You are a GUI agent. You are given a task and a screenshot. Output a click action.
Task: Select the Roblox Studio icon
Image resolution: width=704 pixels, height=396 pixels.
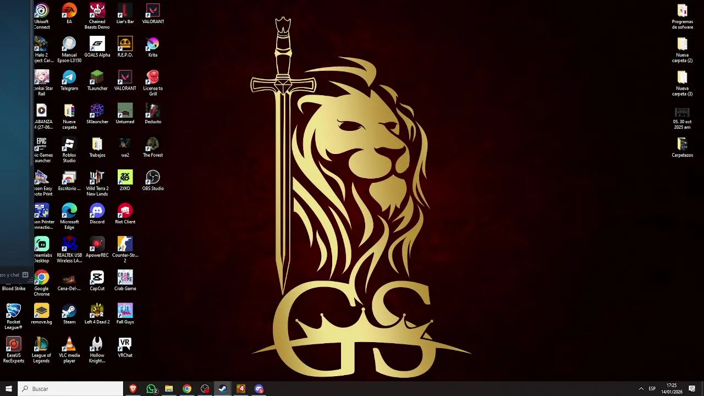[69, 150]
